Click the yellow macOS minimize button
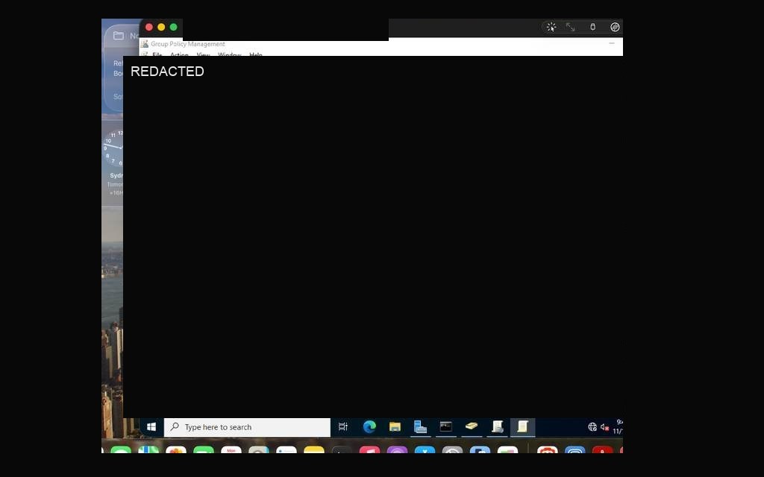 (x=161, y=28)
